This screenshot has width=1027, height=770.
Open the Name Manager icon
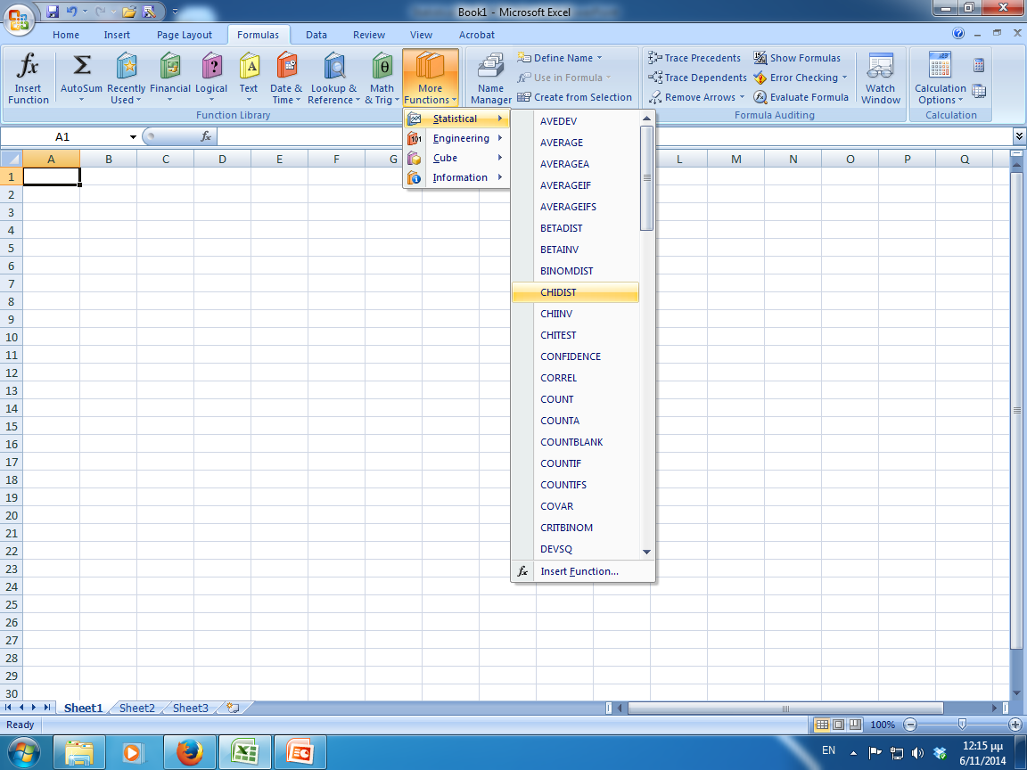pos(490,65)
